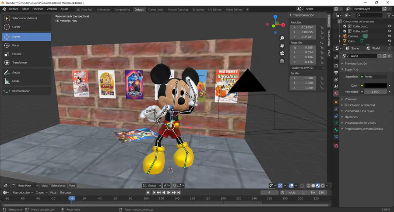Toggle Camera visibility eye icon
Viewport: 394px width, 212px height.
[x=390, y=36]
